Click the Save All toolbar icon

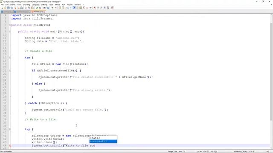click(12, 8)
